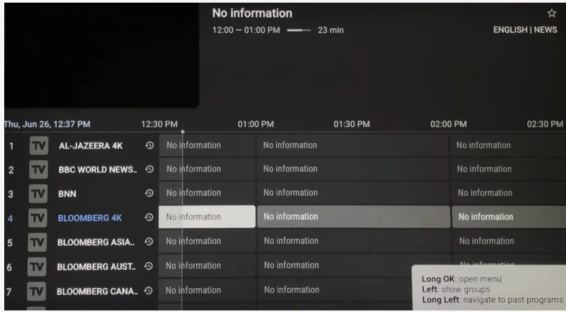Open catch-up history icon for BLOOMBERG CANA
This screenshot has width=566, height=312.
148,291
